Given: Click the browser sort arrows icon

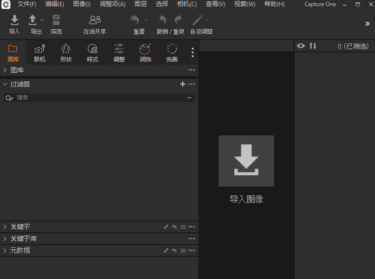Looking at the screenshot, I should pos(313,46).
